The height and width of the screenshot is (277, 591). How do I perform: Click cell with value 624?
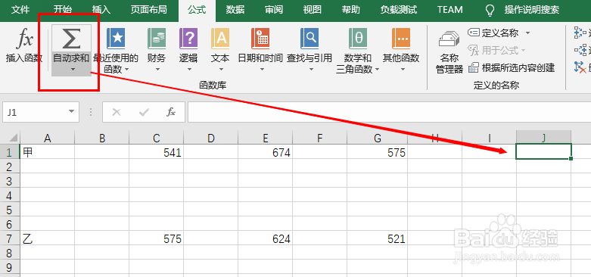266,238
